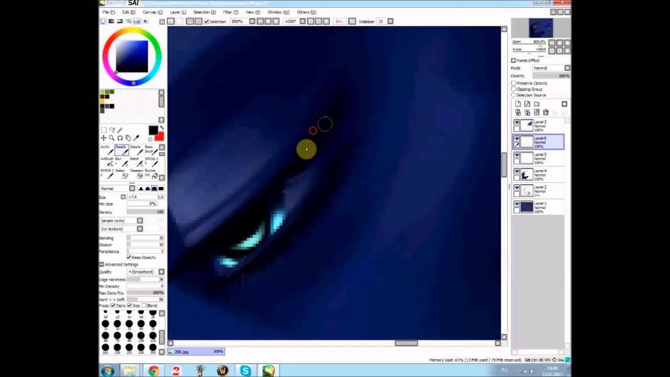Open the Windows Start menu
The width and height of the screenshot is (670, 377).
tap(108, 371)
